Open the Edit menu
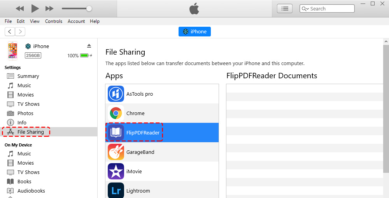This screenshot has height=198, width=389. pyautogui.click(x=21, y=21)
